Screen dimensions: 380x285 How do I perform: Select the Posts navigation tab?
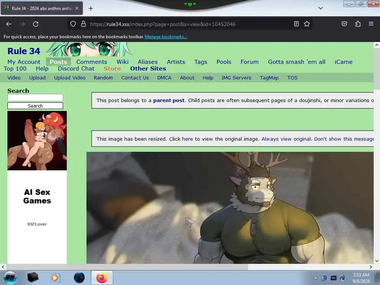(x=58, y=62)
